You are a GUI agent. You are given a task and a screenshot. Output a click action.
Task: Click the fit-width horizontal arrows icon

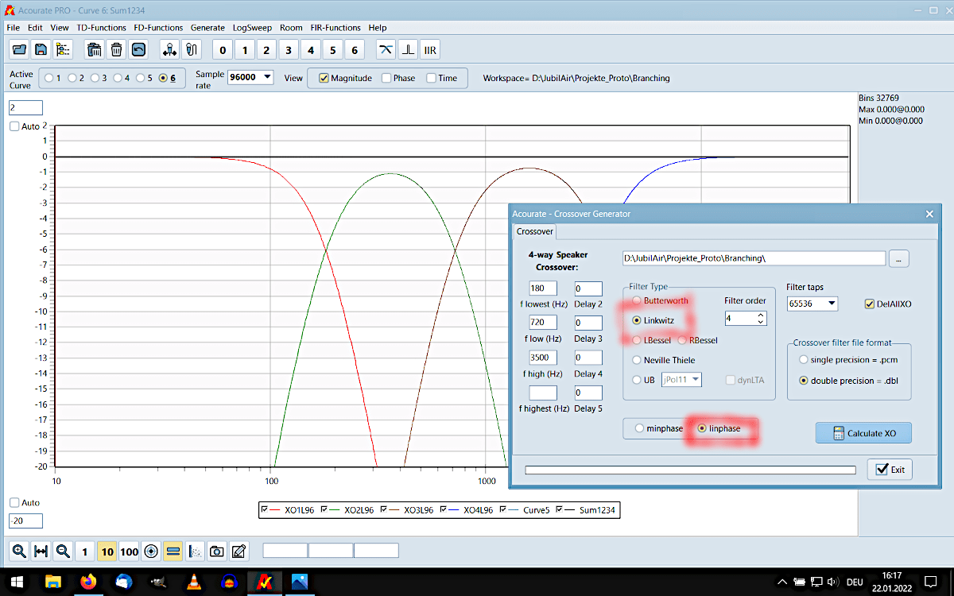point(41,551)
